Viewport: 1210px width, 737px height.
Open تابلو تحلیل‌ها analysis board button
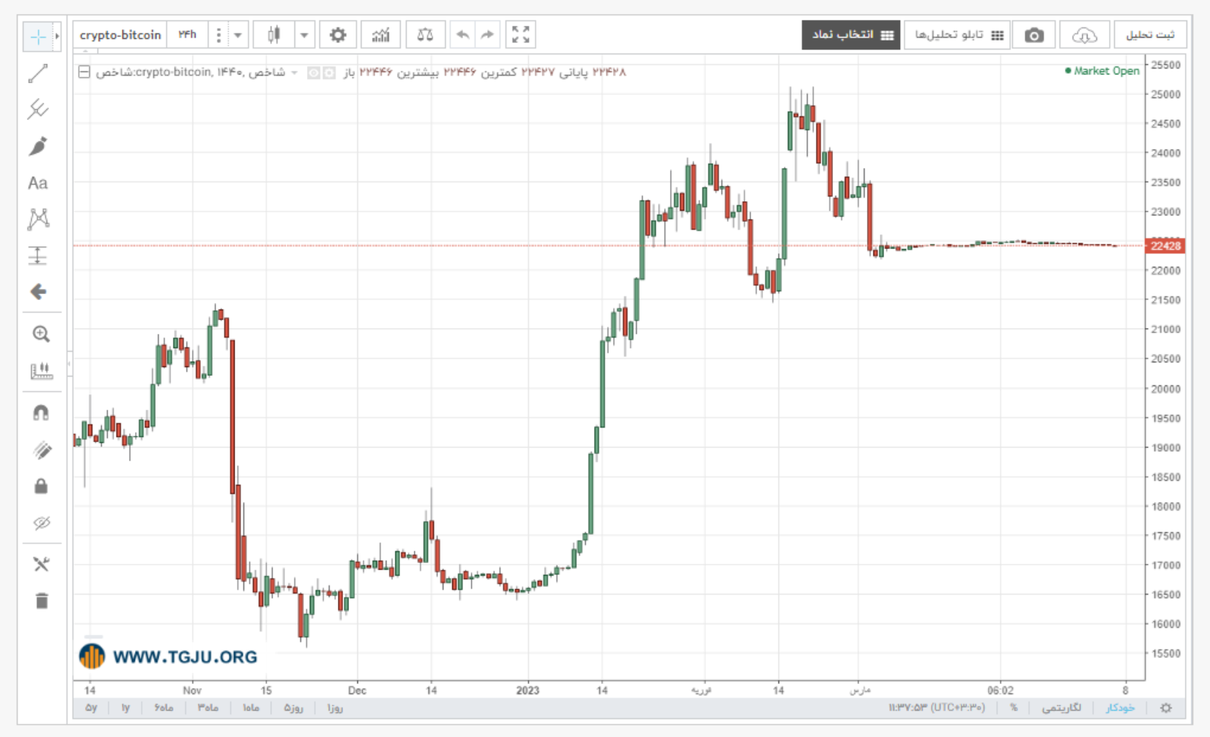[958, 35]
